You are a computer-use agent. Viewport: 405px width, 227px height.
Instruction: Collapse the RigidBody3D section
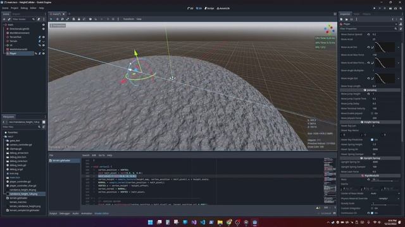click(370, 175)
